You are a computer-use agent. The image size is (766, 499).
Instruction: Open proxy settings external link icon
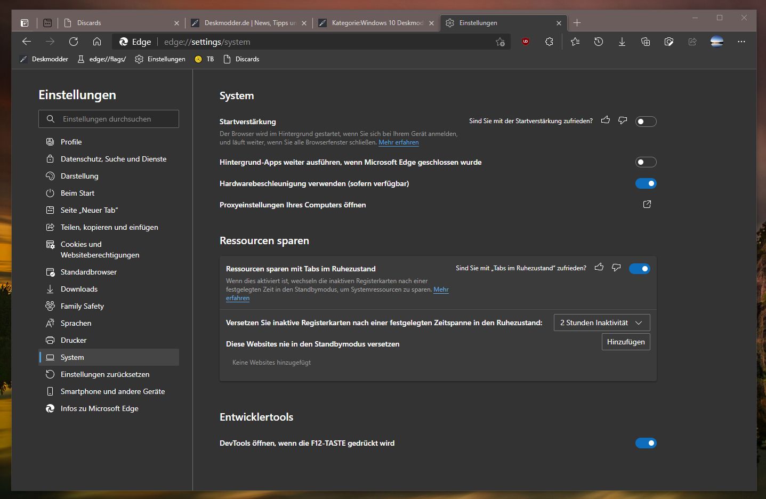click(x=647, y=204)
